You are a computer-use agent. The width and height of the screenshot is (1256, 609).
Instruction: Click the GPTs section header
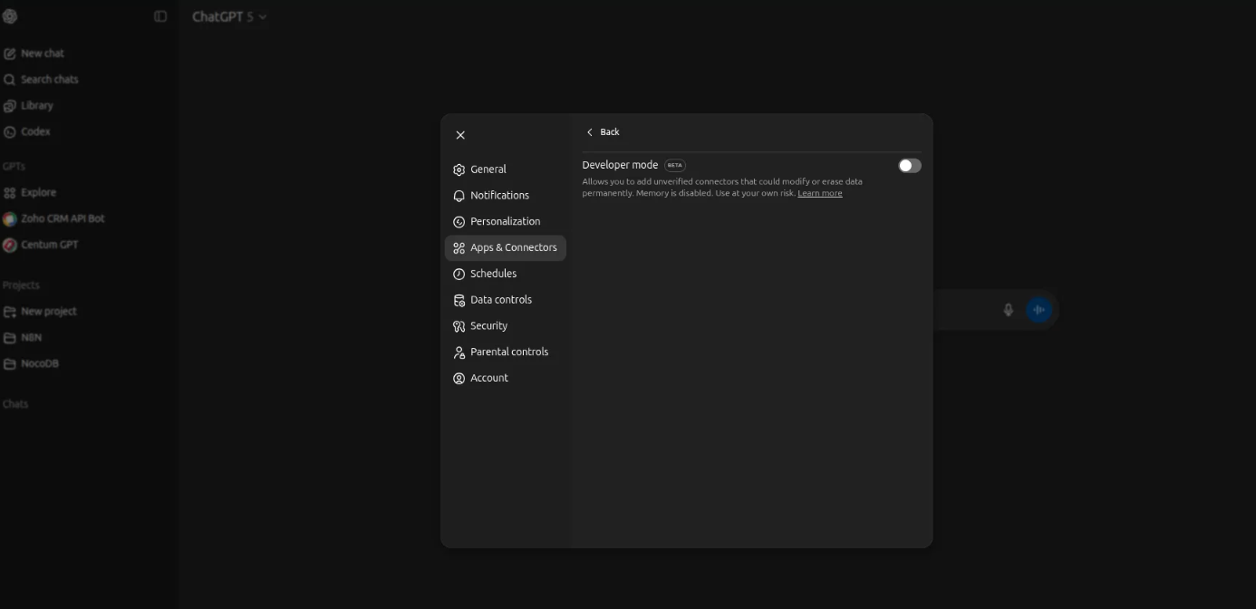click(14, 167)
